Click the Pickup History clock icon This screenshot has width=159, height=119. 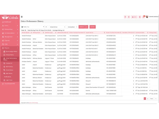pos(4,55)
